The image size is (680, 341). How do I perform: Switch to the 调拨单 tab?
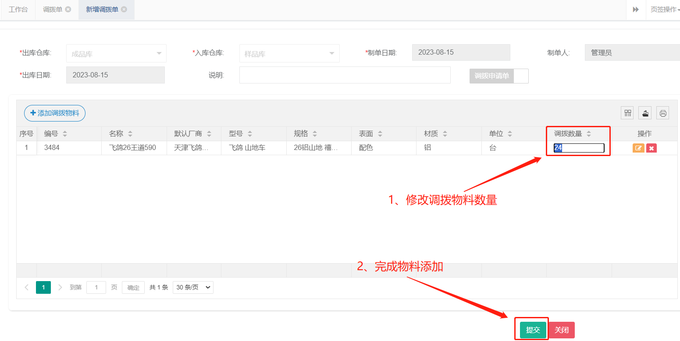tap(52, 9)
